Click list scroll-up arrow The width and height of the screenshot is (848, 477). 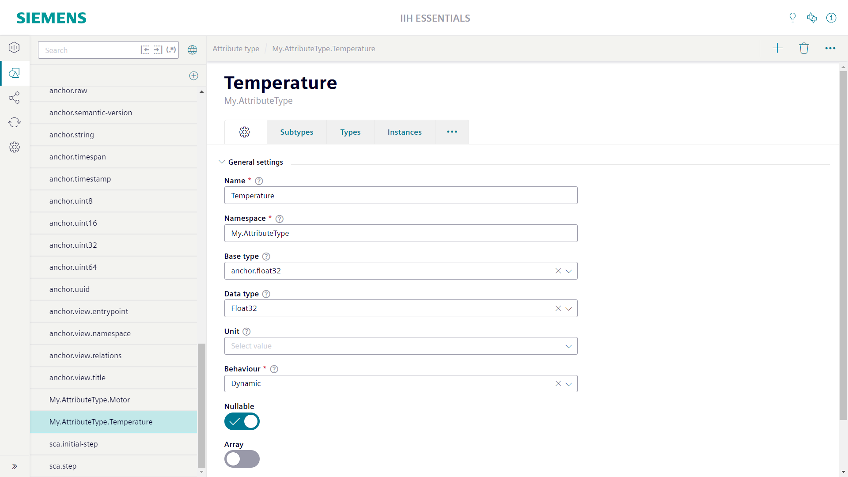point(201,92)
